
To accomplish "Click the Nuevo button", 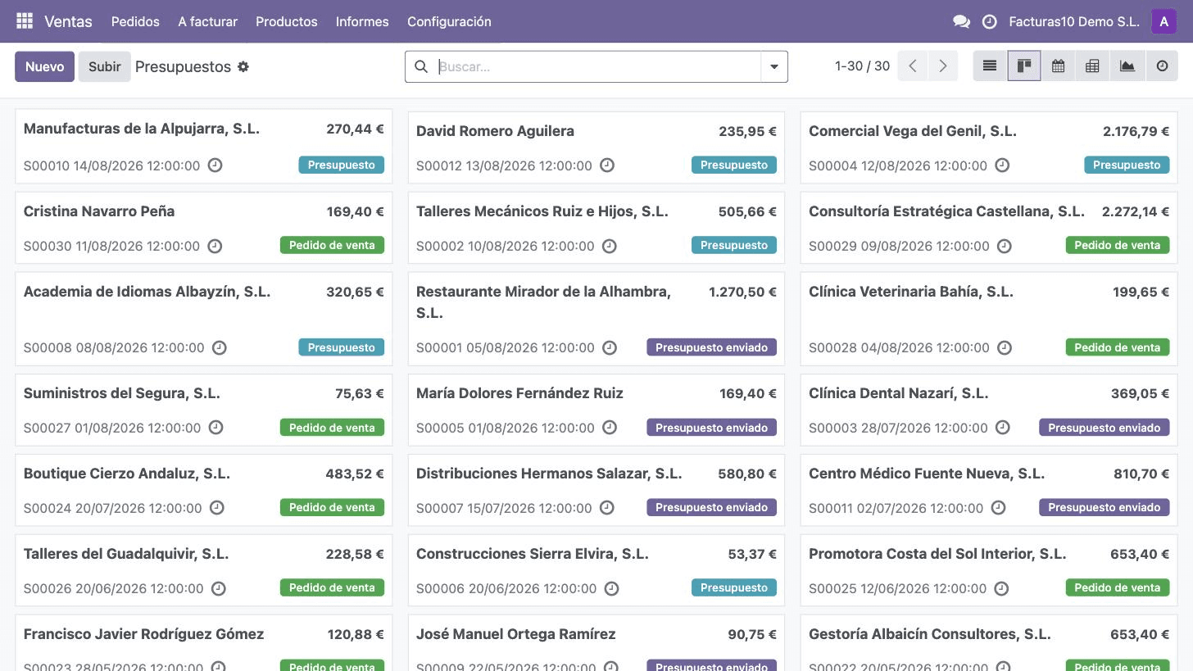I will click(x=44, y=66).
